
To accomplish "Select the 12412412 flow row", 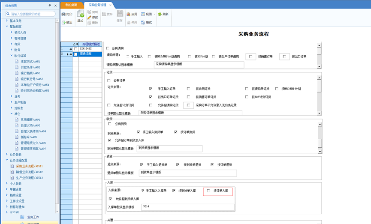I will pos(90,49).
